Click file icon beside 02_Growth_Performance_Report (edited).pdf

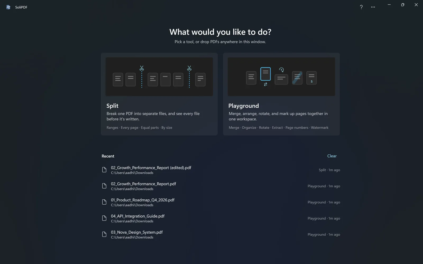[x=104, y=170]
